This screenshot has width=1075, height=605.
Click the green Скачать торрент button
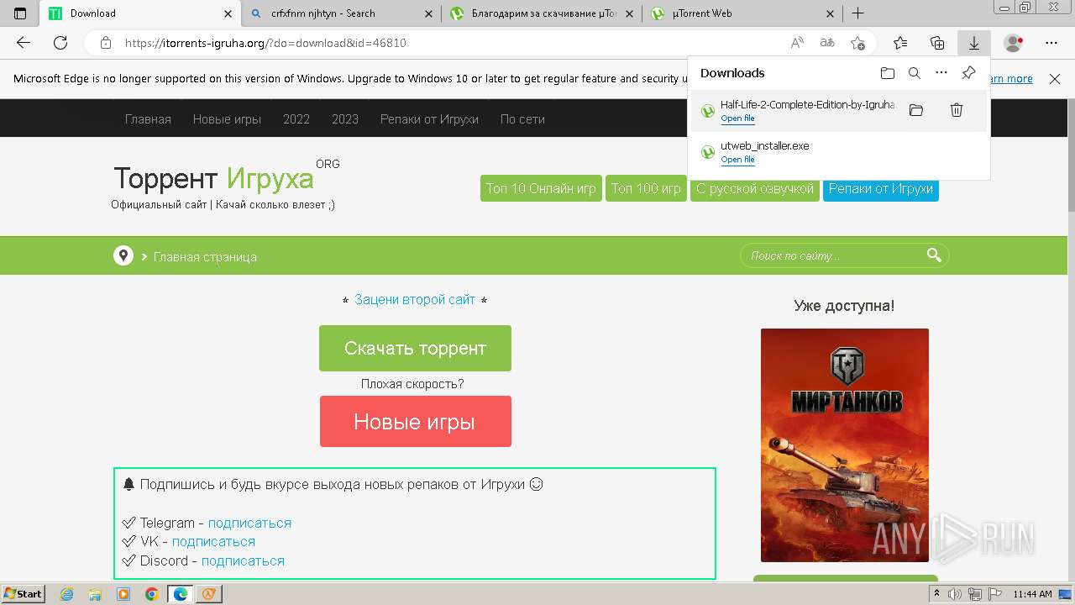click(415, 348)
